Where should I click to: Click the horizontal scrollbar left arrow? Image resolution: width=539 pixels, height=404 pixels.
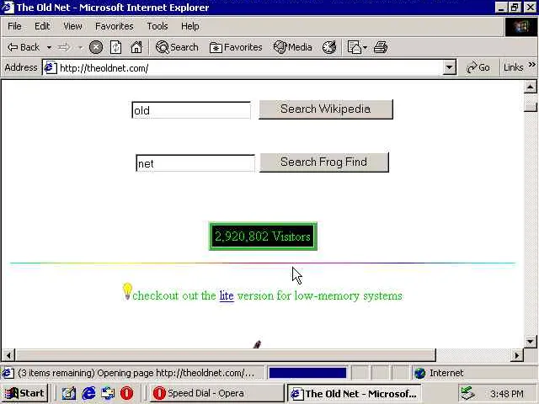(x=8, y=355)
